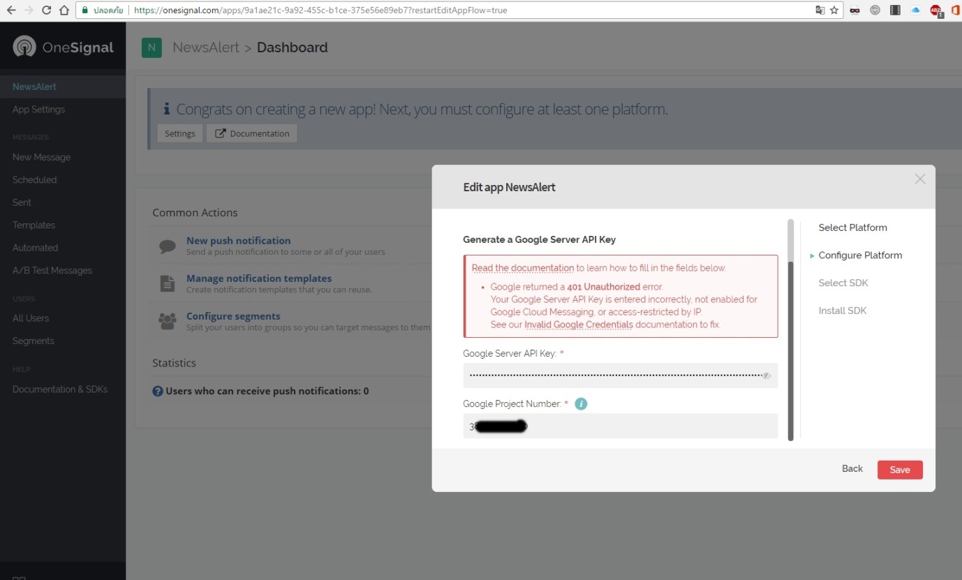Screen dimensions: 962x580
Task: Click the people icon for Configure segments
Action: click(x=168, y=321)
